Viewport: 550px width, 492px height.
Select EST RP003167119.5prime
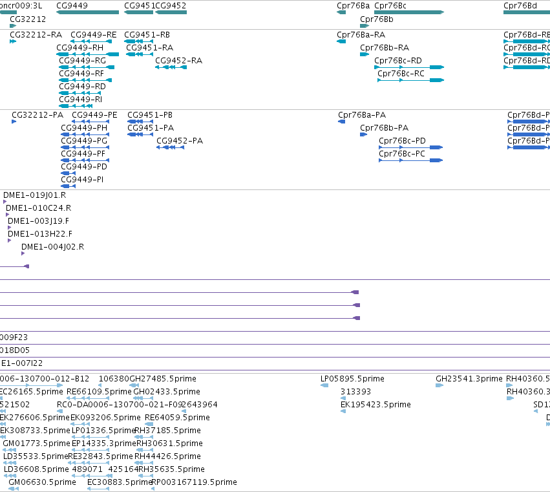(195, 483)
